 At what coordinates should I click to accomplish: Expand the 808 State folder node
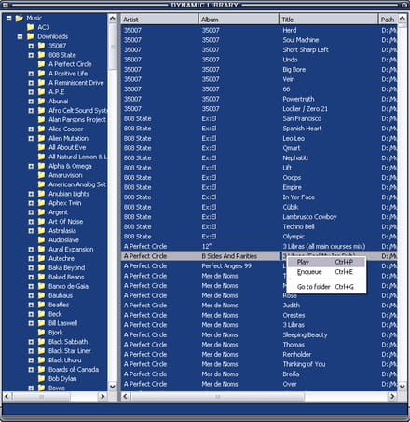pos(31,55)
